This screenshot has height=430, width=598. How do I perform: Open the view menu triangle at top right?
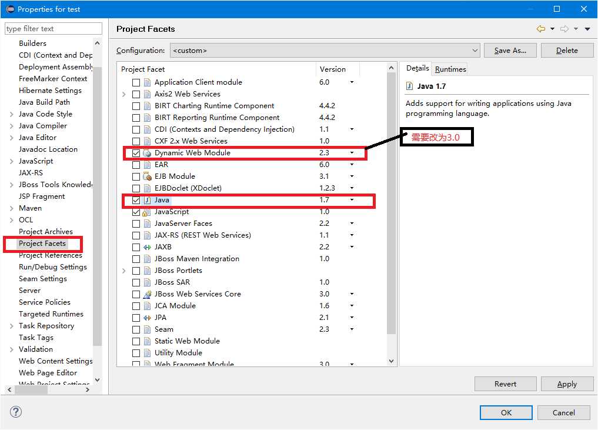pos(587,29)
